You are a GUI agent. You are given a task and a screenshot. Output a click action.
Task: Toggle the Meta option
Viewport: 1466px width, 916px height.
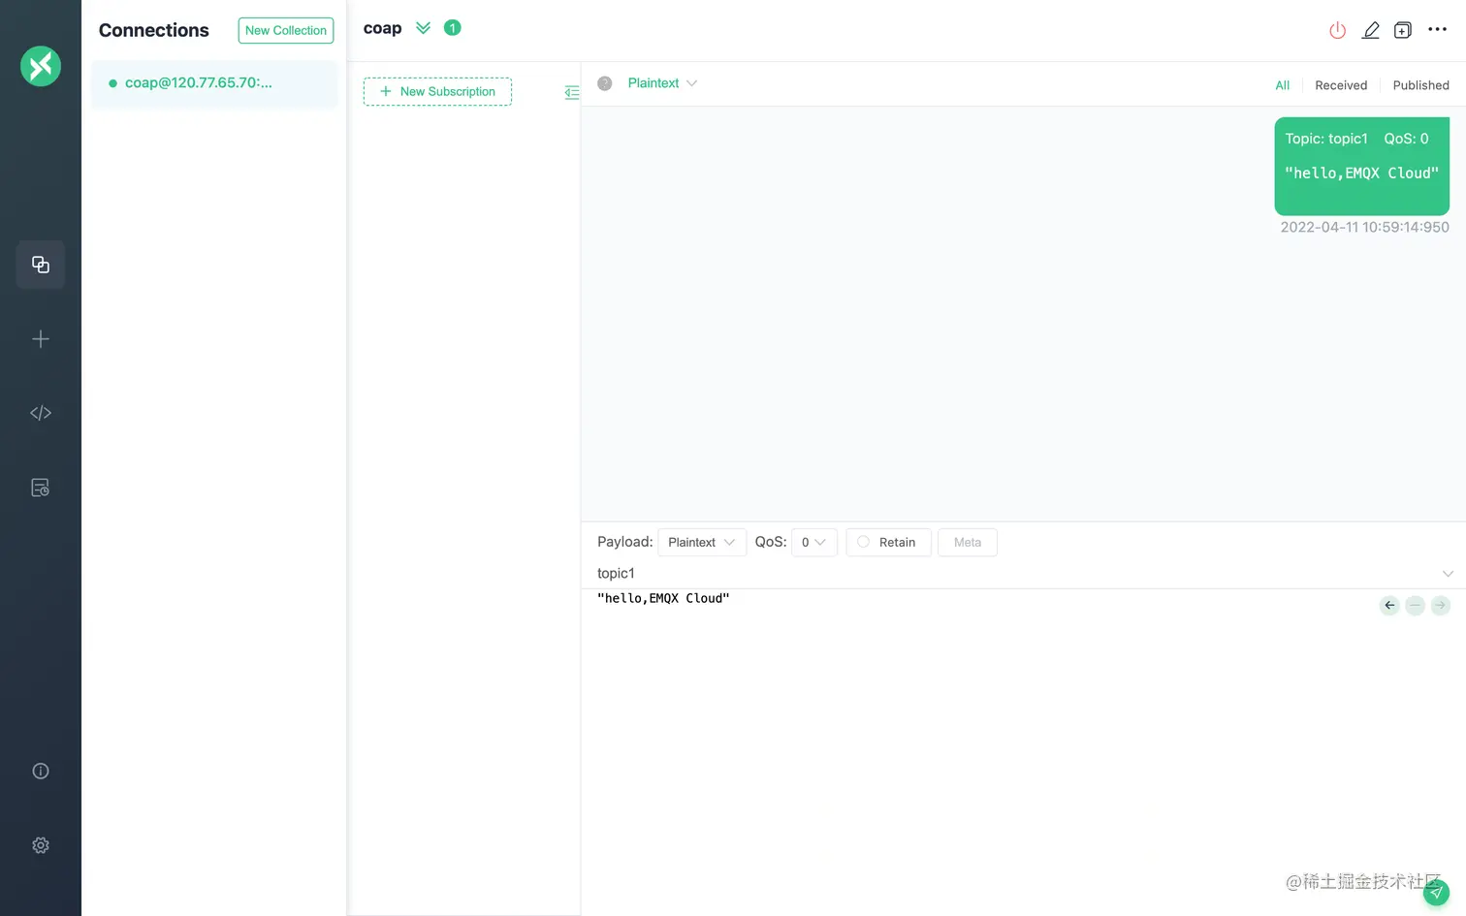967,542
